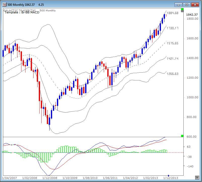This screenshot has height=182, width=202.
Task: Click the band value 1421.14
Action: (x=173, y=59)
